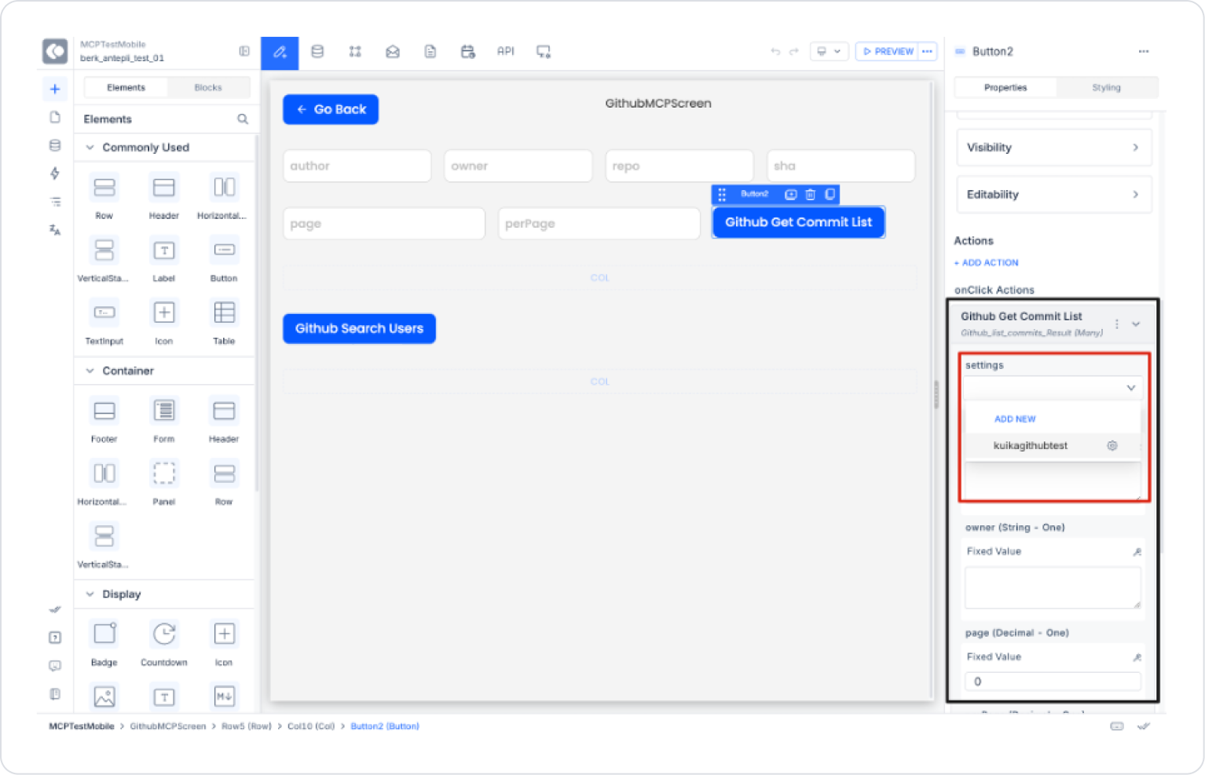1205x775 pixels.
Task: Click the undo arrow
Action: [775, 52]
